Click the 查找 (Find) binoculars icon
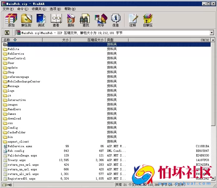217x188 pixels. pyautogui.click(x=86, y=20)
